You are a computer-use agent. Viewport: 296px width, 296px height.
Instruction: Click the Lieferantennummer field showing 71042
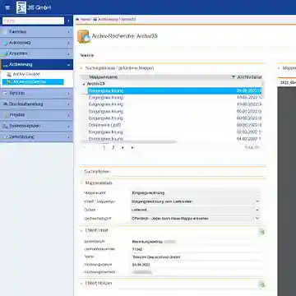pyautogui.click(x=196, y=249)
